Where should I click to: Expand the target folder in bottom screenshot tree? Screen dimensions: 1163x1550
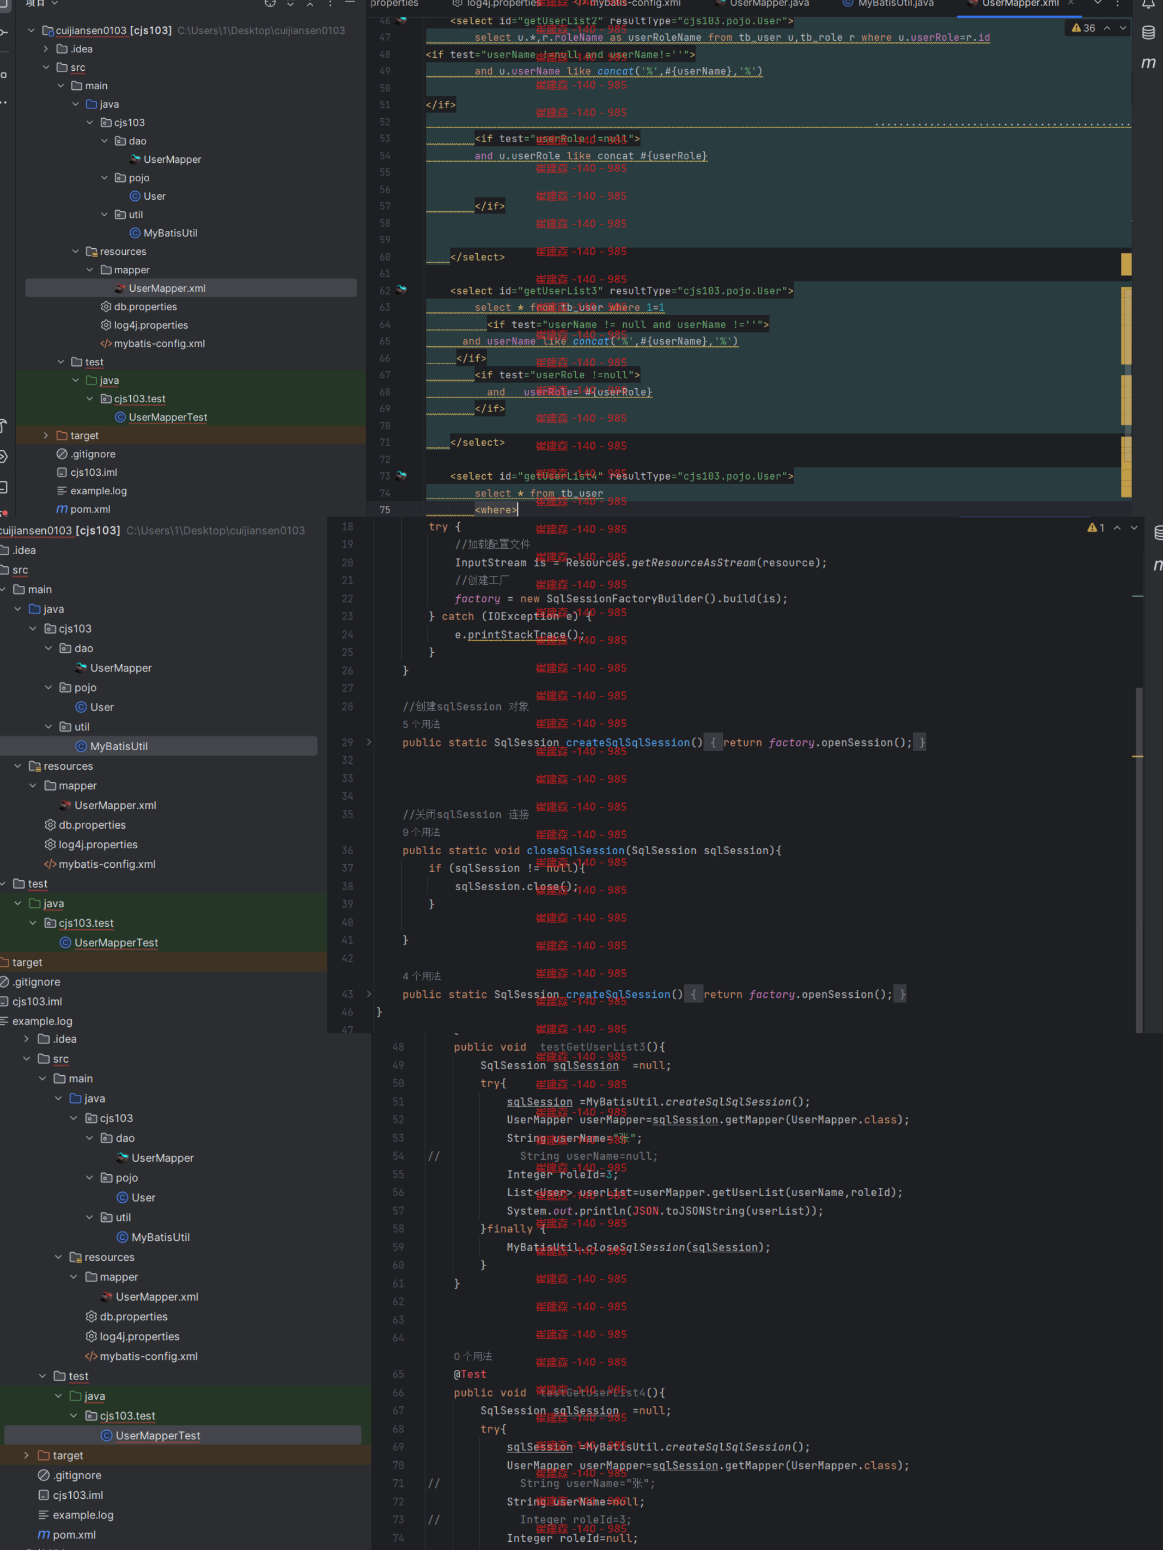point(27,1455)
